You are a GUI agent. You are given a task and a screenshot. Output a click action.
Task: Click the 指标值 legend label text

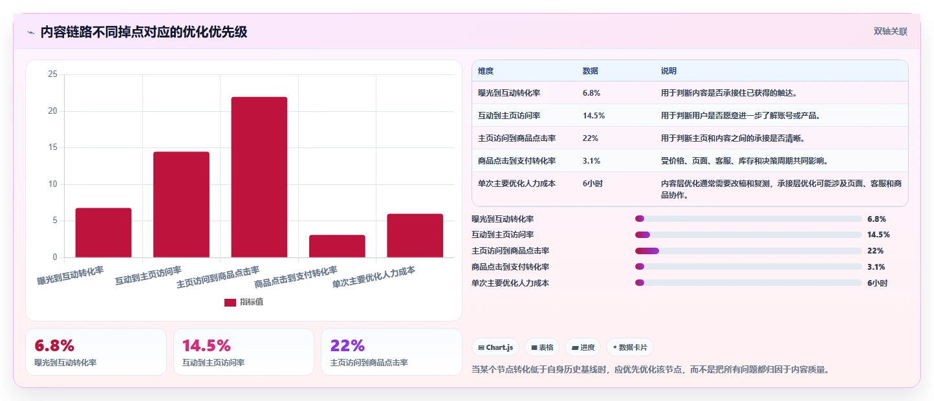point(252,302)
